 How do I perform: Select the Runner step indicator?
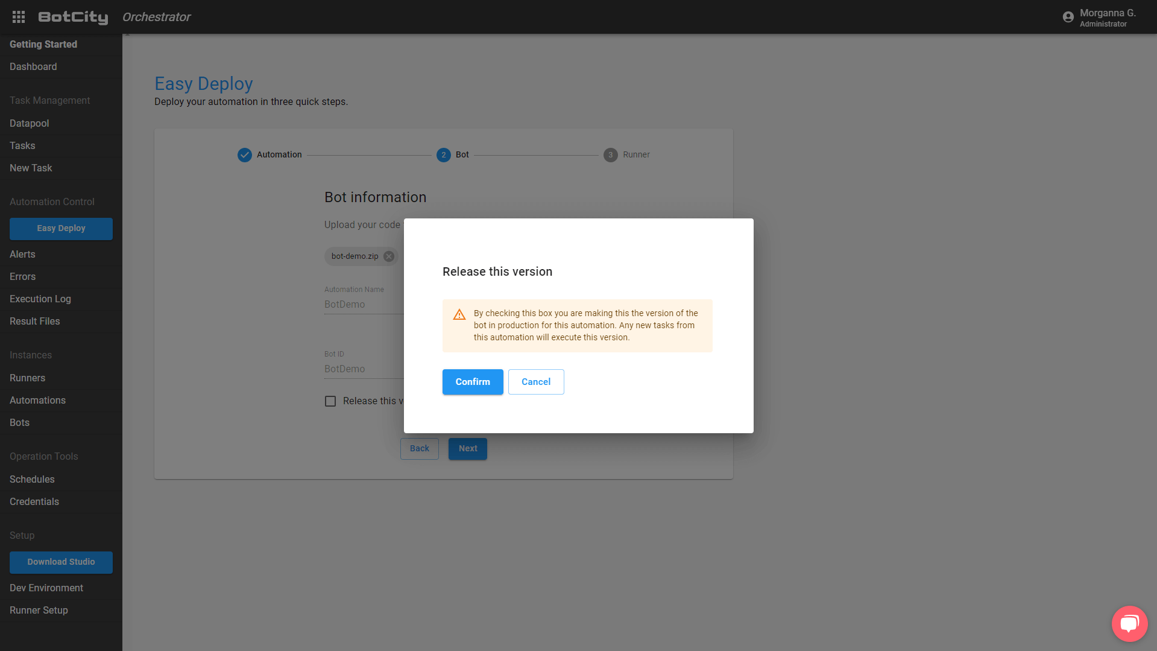[x=611, y=154]
